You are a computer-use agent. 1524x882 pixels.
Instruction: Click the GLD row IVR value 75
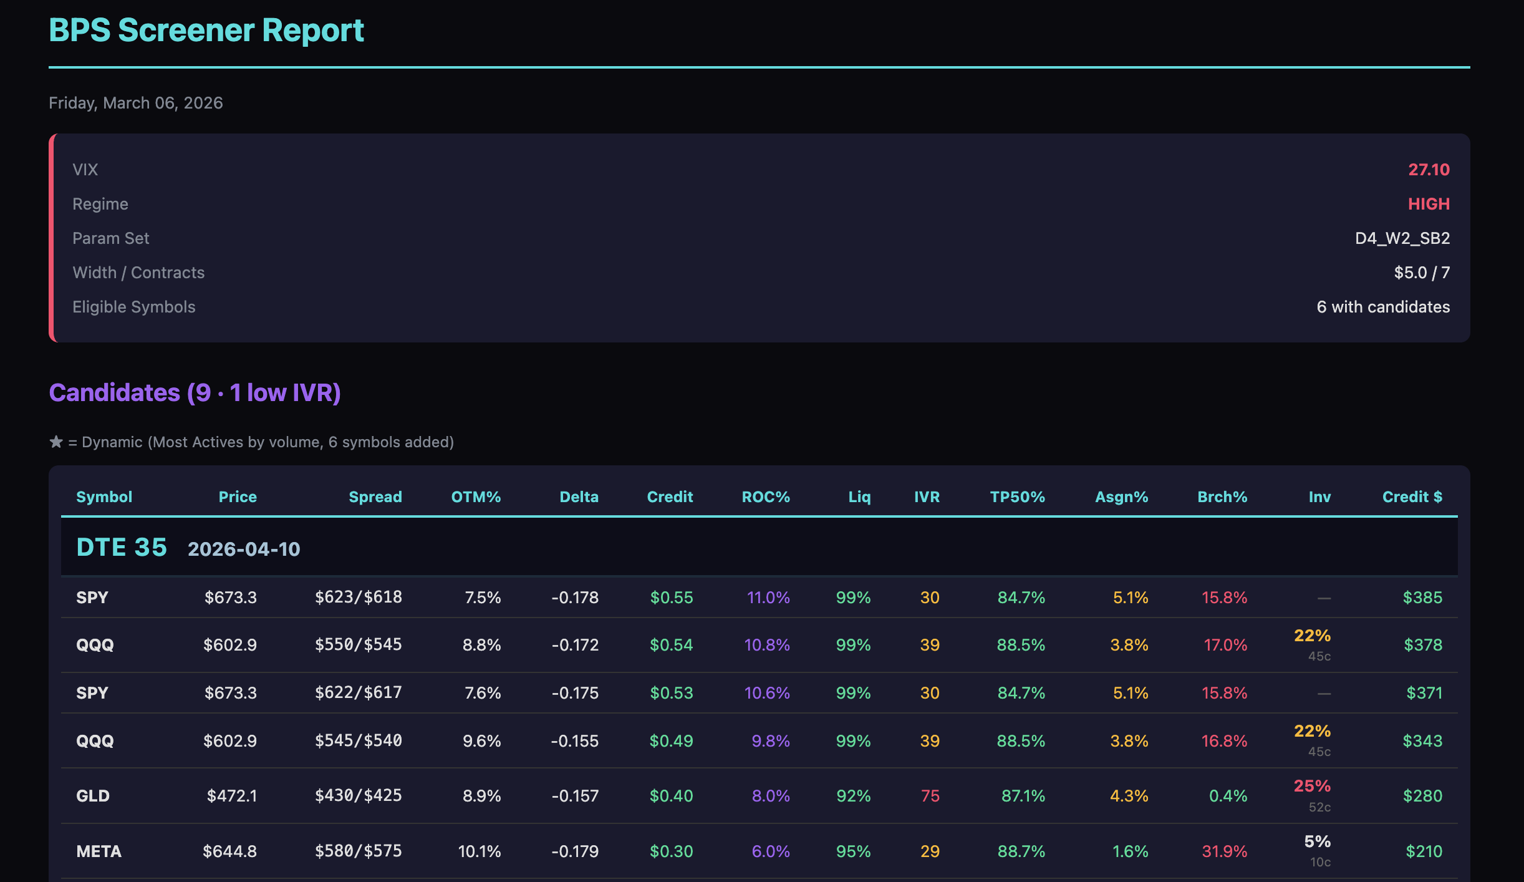click(x=929, y=795)
